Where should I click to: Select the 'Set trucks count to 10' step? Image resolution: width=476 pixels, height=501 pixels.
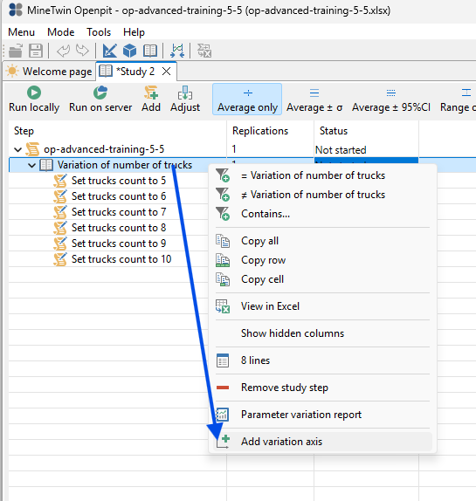pyautogui.click(x=121, y=259)
